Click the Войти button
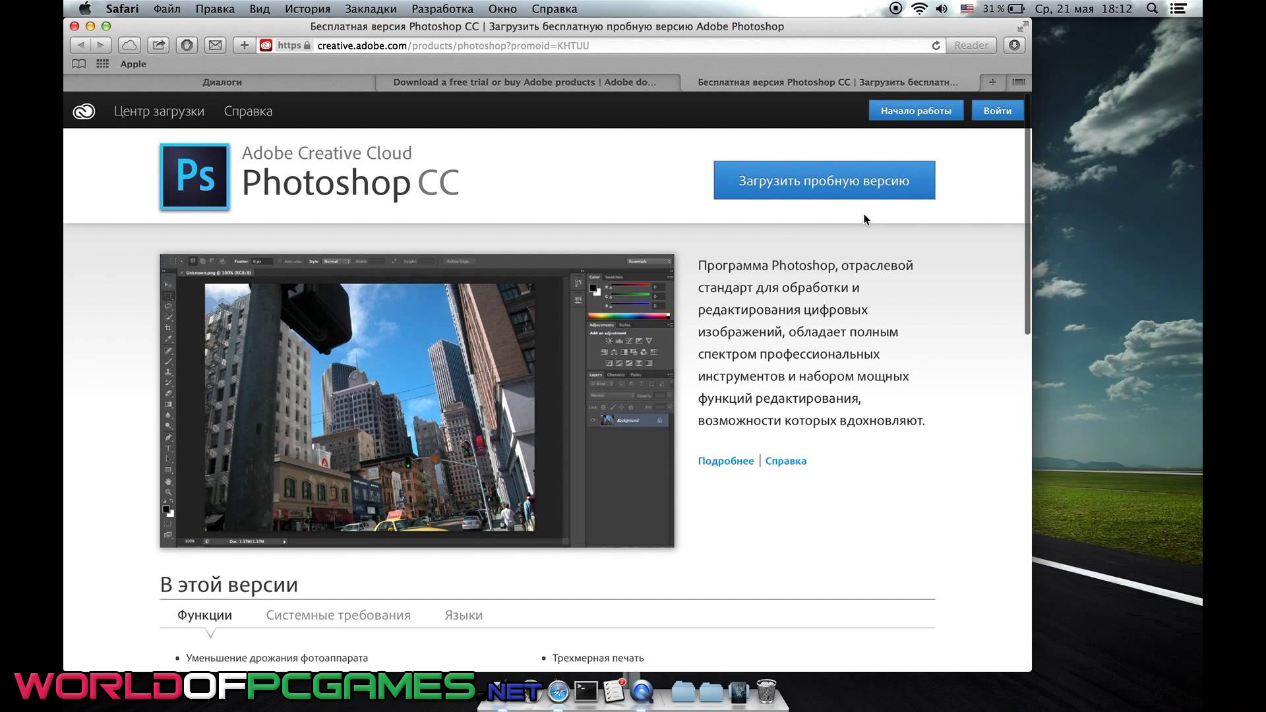Viewport: 1266px width, 712px height. point(998,111)
